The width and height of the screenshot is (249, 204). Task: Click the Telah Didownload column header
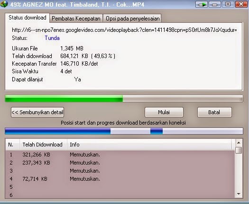[43, 145]
